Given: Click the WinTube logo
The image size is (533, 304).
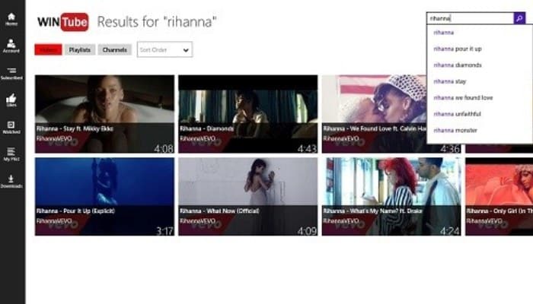Looking at the screenshot, I should pos(63,22).
